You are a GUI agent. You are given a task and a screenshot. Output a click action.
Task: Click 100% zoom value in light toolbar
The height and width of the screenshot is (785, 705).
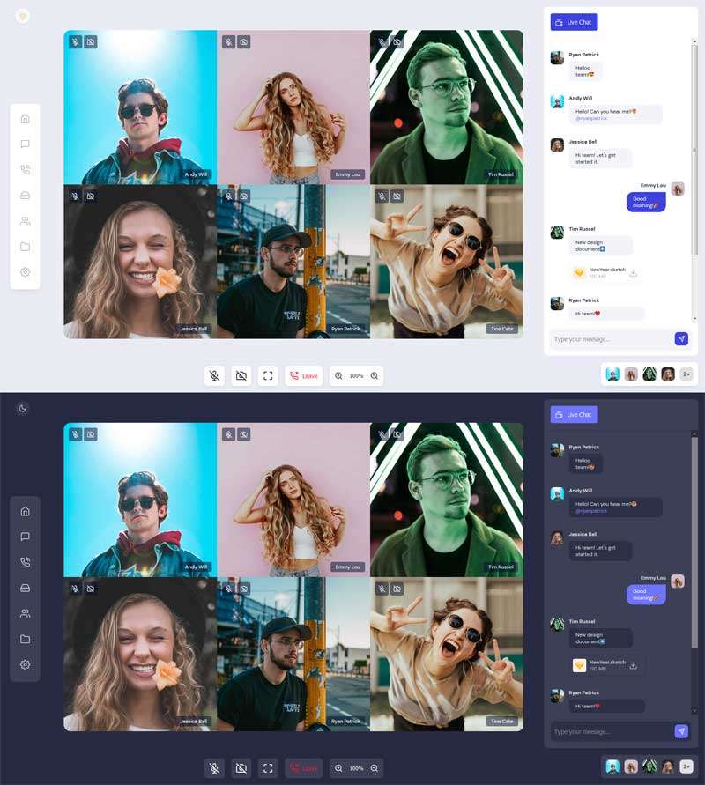pos(357,375)
